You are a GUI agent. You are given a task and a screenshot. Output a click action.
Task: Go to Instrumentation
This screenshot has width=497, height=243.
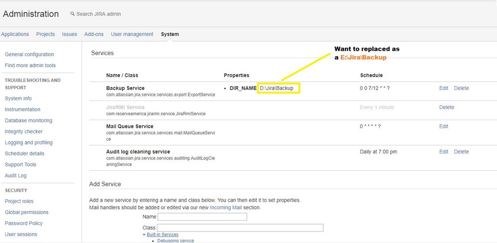pos(22,109)
